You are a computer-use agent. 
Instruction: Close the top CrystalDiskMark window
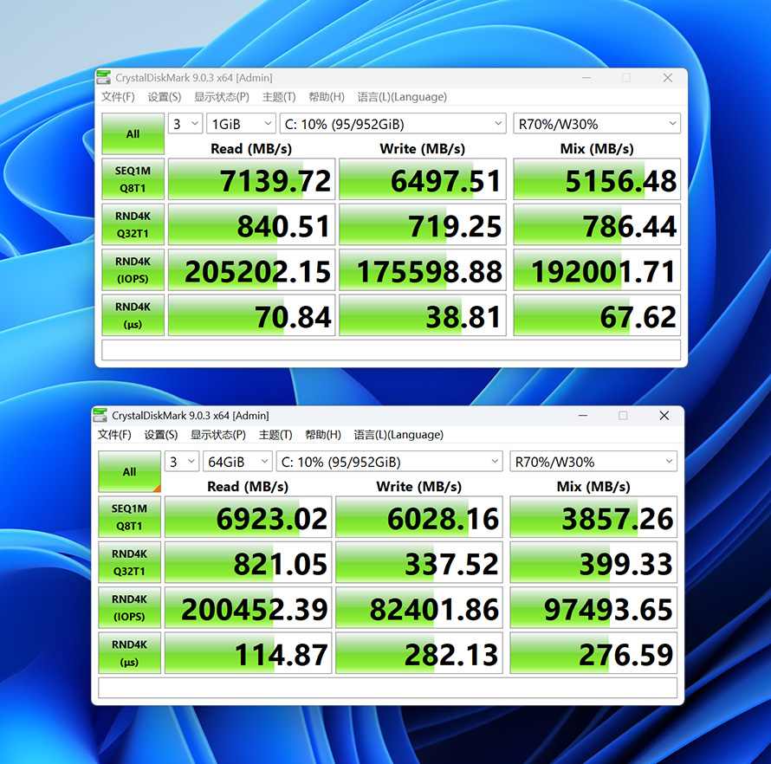pyautogui.click(x=667, y=78)
